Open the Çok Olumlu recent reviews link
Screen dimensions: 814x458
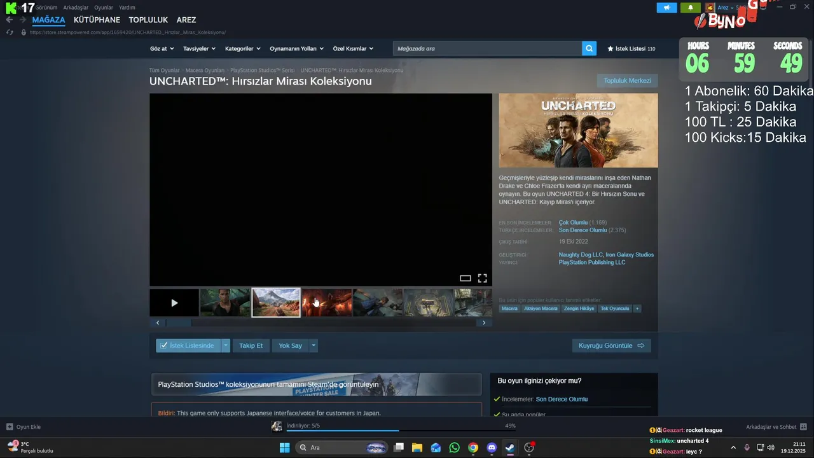573,223
